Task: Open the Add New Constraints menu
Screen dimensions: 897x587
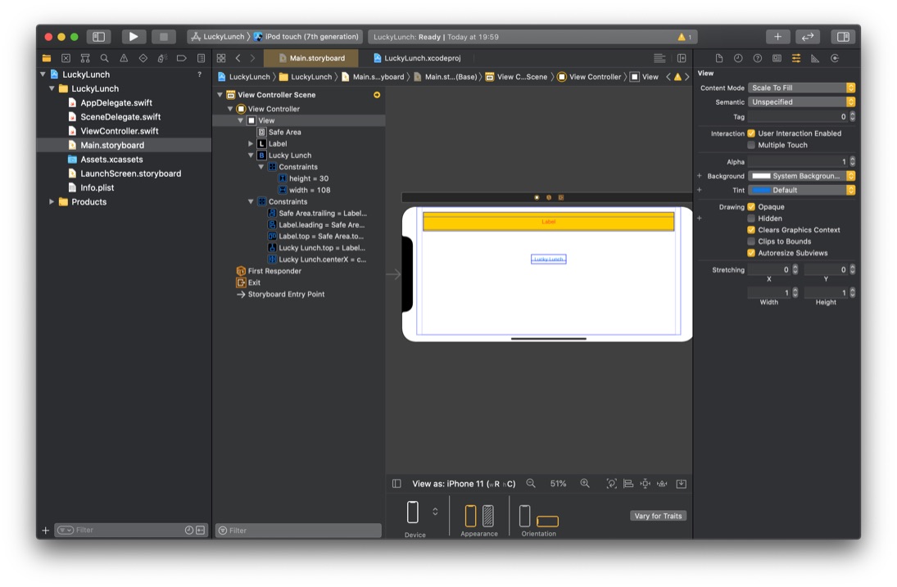Action: pyautogui.click(x=646, y=484)
